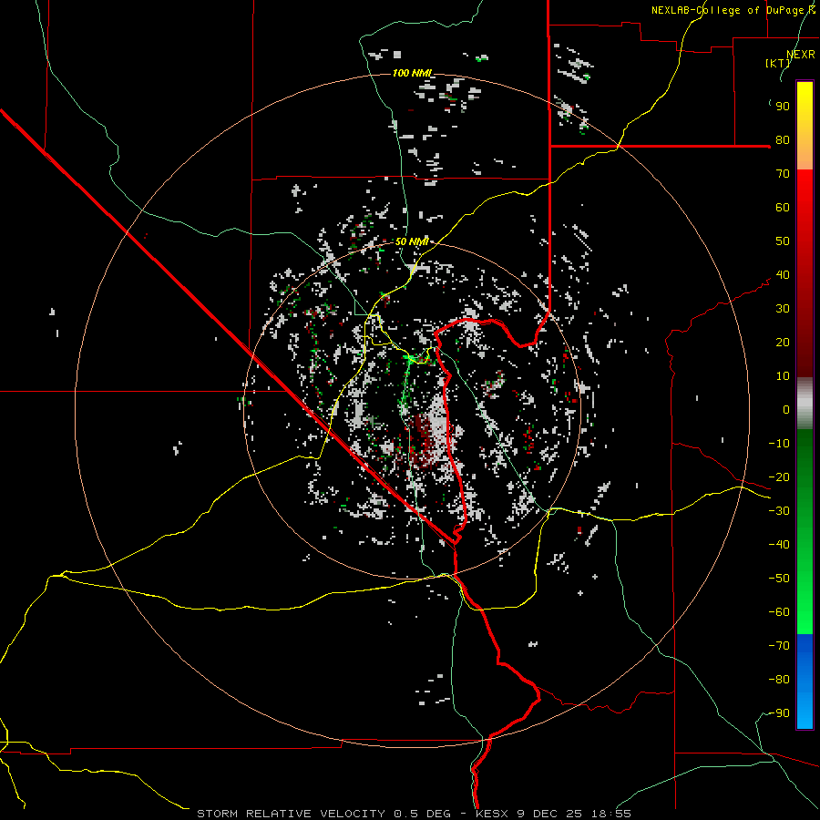820x820 pixels.
Task: Click the dark red echo cluster near radar center
Action: point(422,439)
